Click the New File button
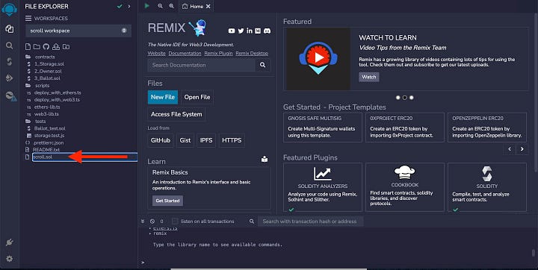 (x=163, y=97)
